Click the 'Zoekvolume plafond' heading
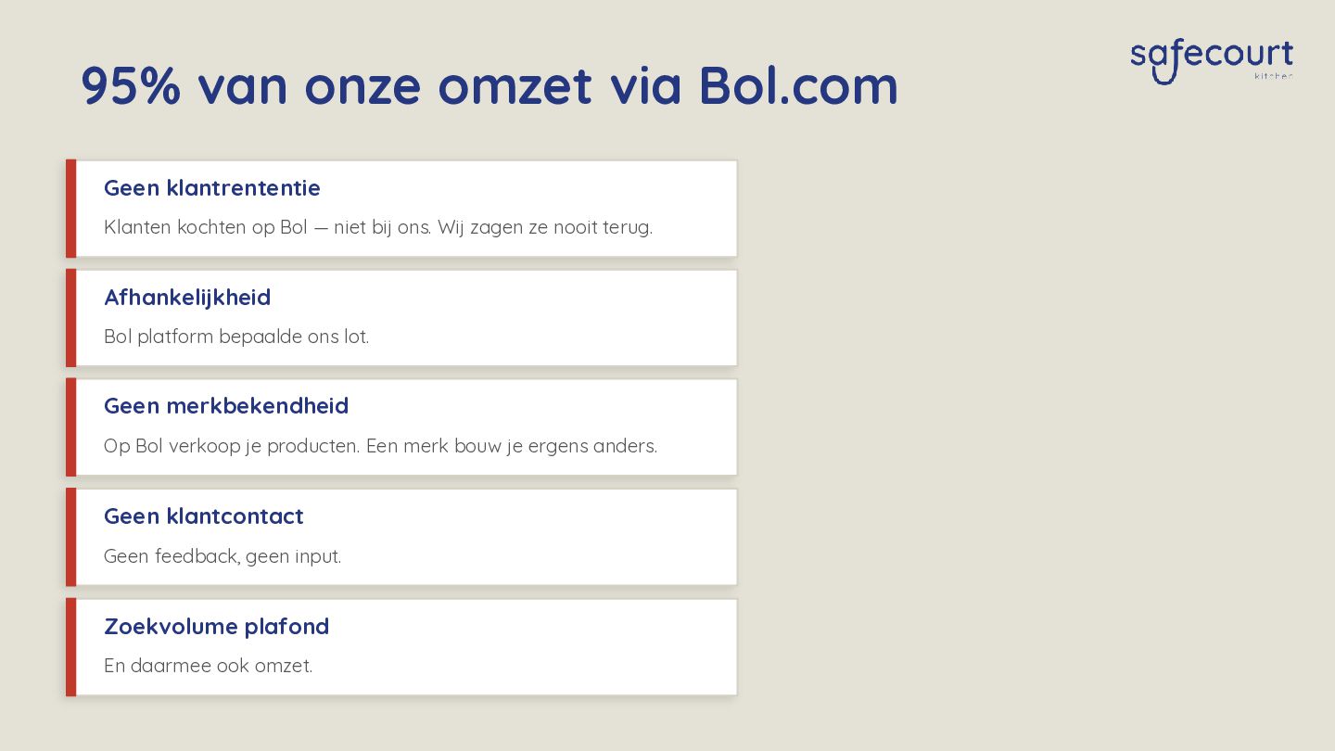Viewport: 1335px width, 751px height. [x=217, y=627]
